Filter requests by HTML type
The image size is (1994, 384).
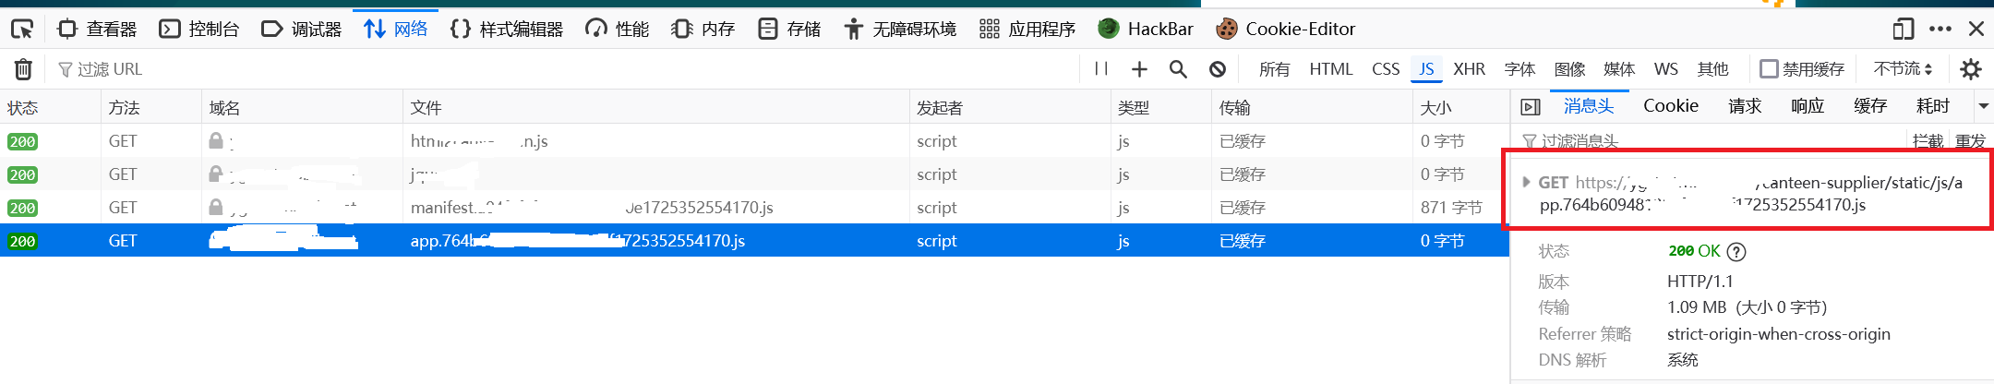tap(1331, 69)
